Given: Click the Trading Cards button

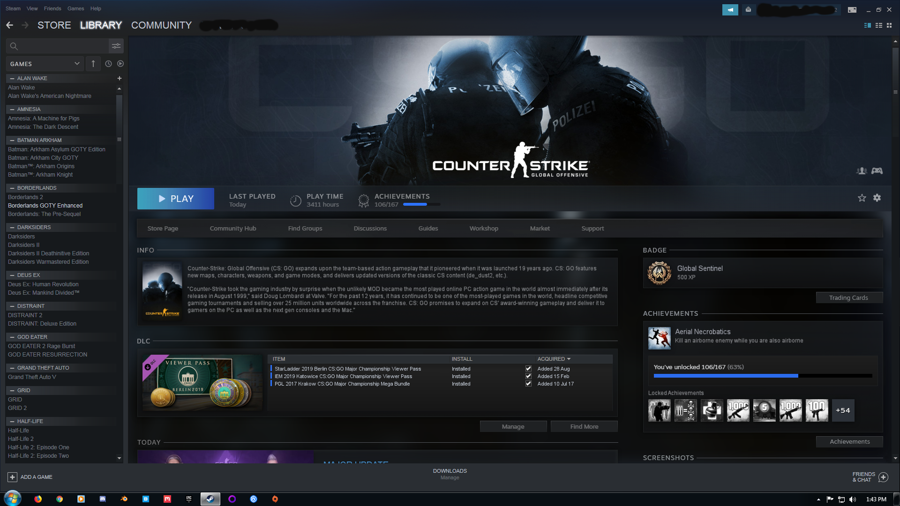Looking at the screenshot, I should coord(849,298).
